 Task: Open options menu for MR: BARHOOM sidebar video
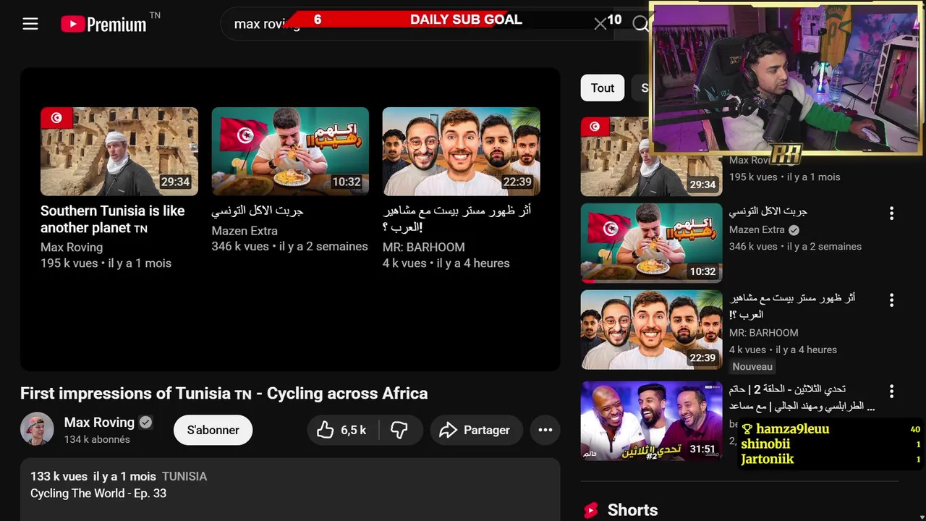(891, 300)
